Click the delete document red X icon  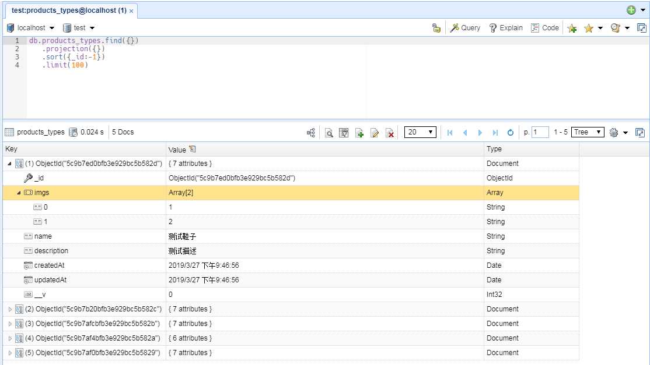pos(390,133)
